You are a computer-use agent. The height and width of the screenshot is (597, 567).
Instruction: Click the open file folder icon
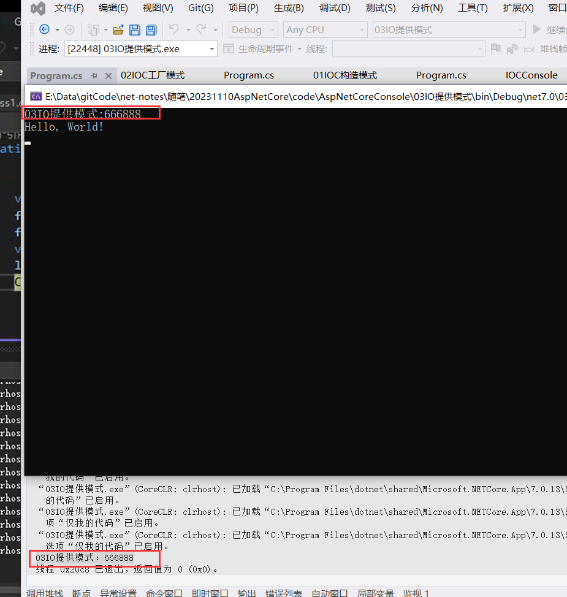(118, 29)
